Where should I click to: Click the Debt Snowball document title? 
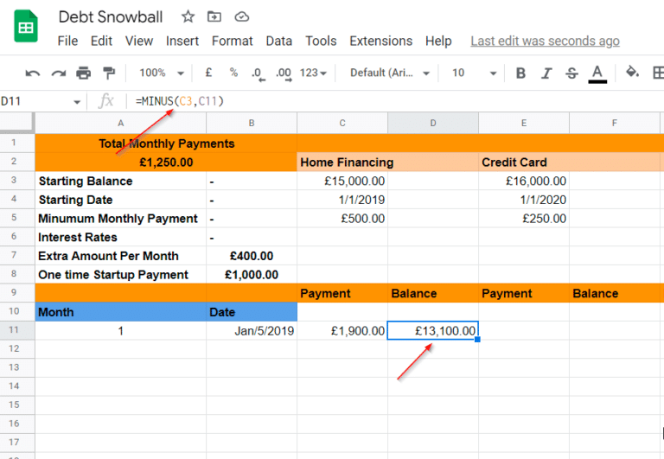[111, 17]
